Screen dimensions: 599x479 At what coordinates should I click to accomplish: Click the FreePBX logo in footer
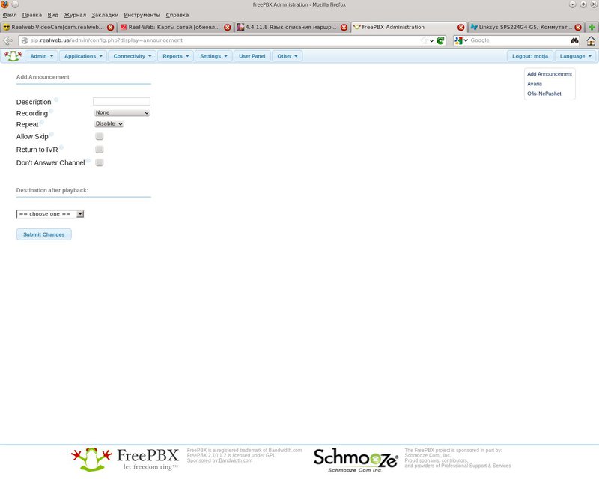pos(125,459)
